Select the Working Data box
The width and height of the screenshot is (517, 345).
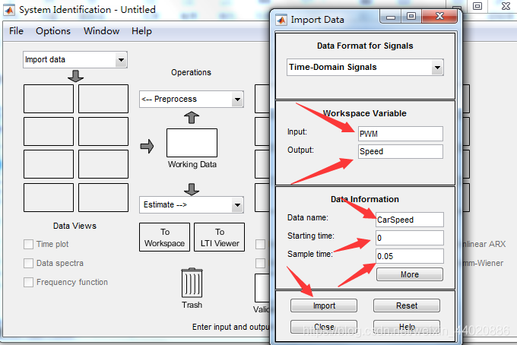point(192,143)
